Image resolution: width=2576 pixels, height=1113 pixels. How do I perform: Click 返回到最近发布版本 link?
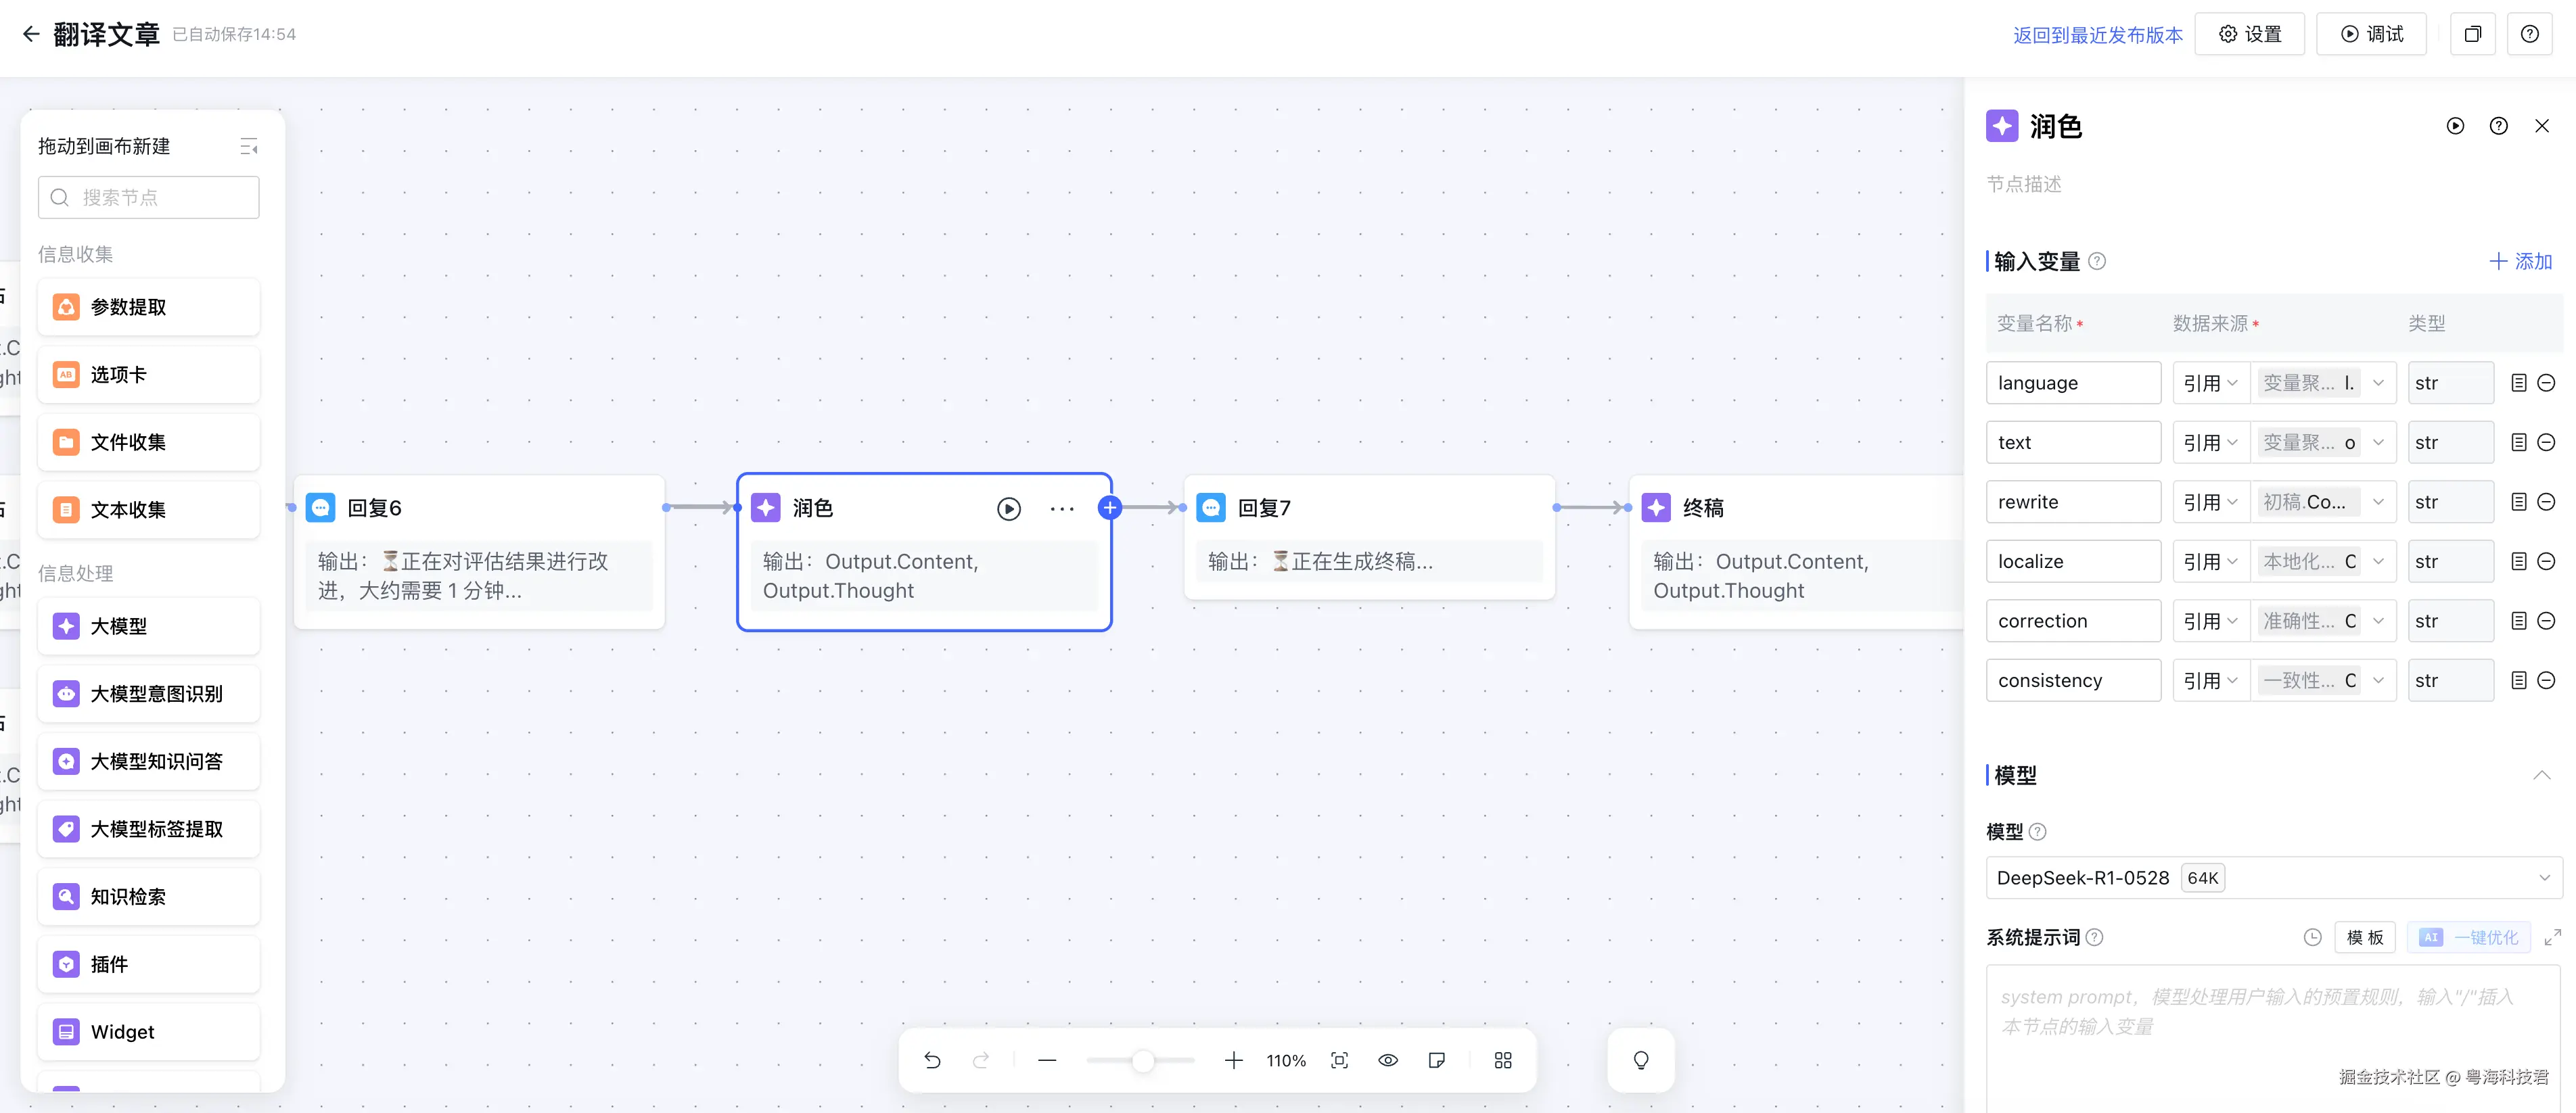coord(2097,35)
